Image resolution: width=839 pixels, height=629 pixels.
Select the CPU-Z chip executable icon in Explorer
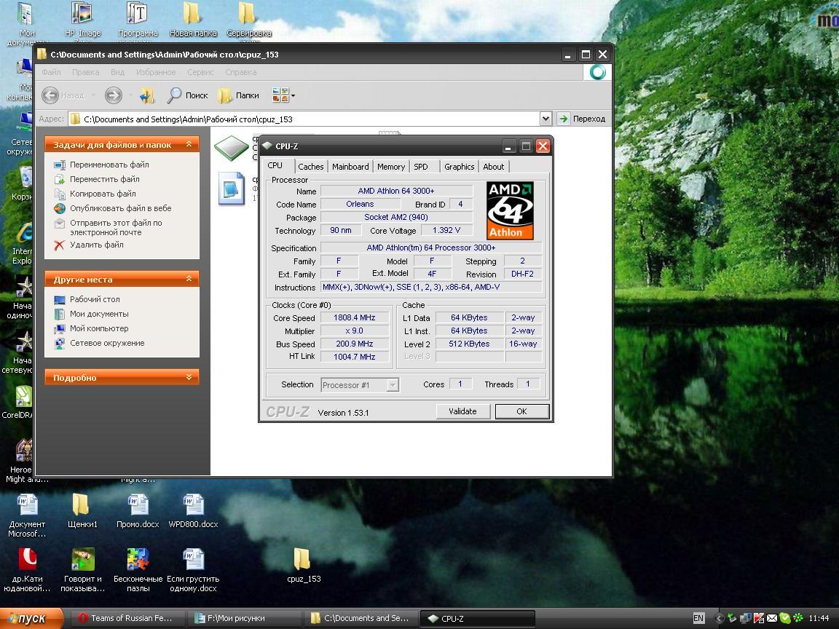click(x=232, y=149)
